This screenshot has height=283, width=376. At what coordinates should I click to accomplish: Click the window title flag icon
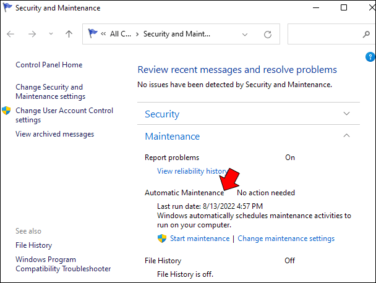click(x=7, y=7)
